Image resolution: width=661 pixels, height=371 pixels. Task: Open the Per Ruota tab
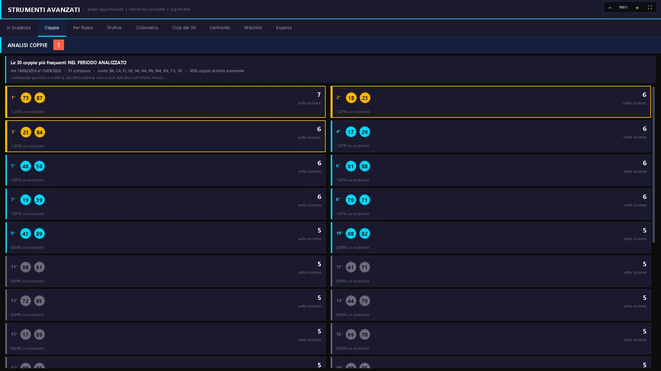tap(83, 28)
